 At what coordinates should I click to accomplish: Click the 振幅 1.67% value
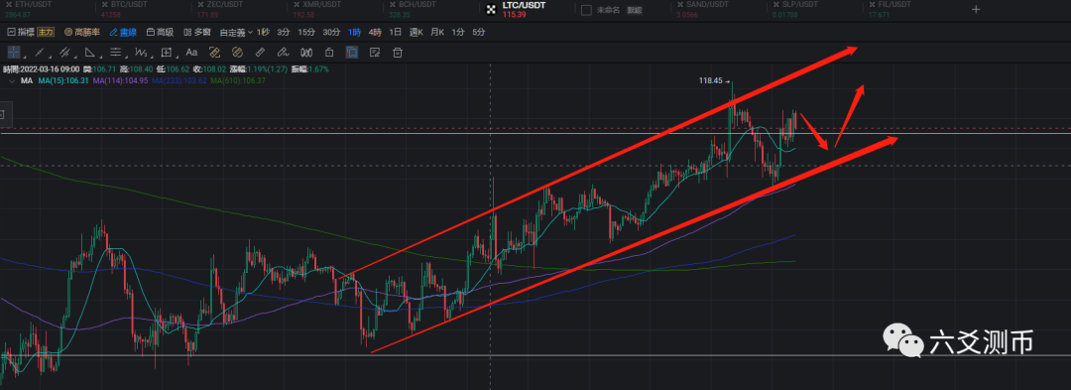coord(310,69)
